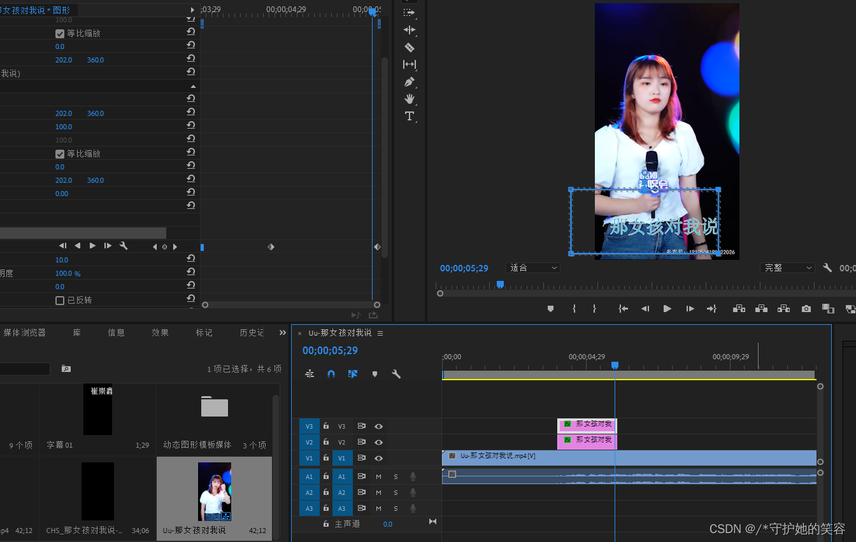The image size is (856, 542).
Task: Select the pink 那女孩对我 clip on V3
Action: pos(587,425)
